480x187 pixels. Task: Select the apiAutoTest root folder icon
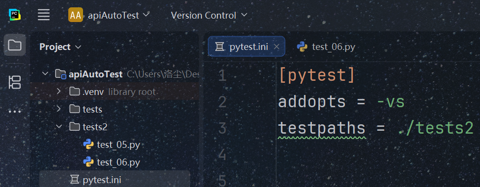60,74
